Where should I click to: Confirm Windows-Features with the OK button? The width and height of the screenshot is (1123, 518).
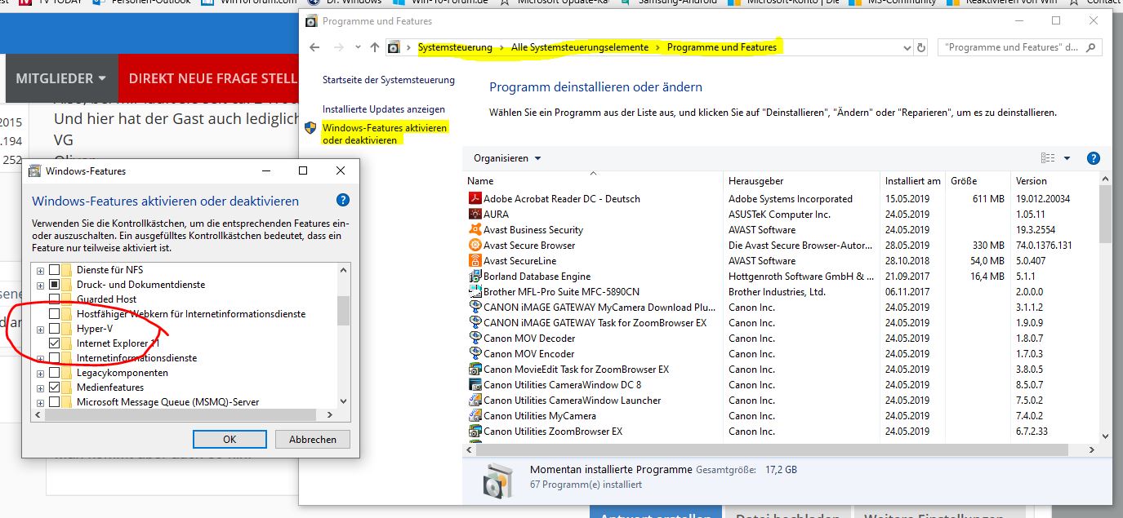pyautogui.click(x=230, y=439)
